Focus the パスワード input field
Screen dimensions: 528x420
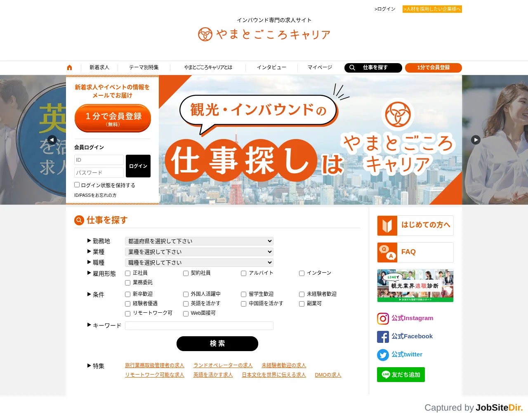(99, 173)
